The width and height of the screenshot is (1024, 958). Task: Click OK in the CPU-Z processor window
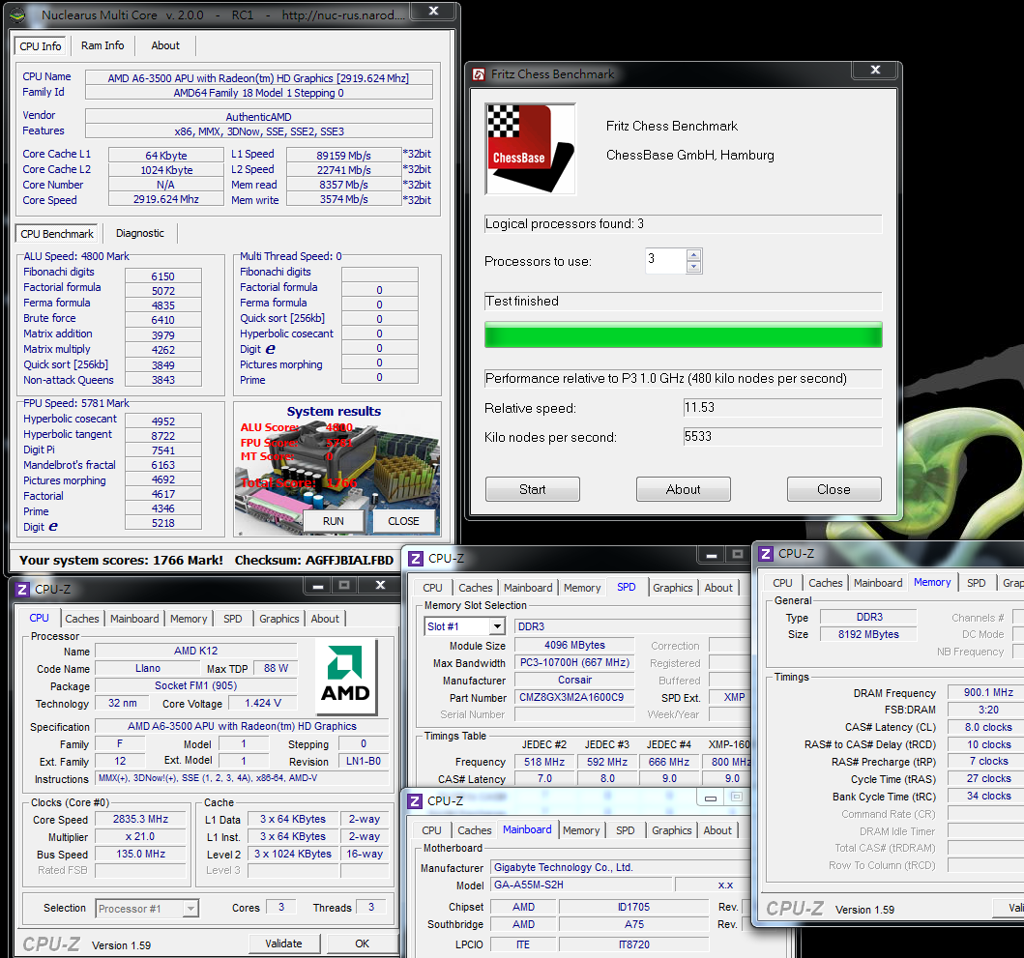pyautogui.click(x=363, y=943)
